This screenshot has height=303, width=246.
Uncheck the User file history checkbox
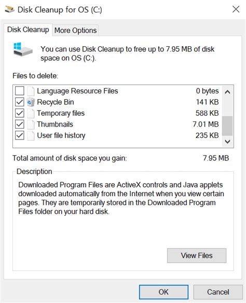pos(20,135)
